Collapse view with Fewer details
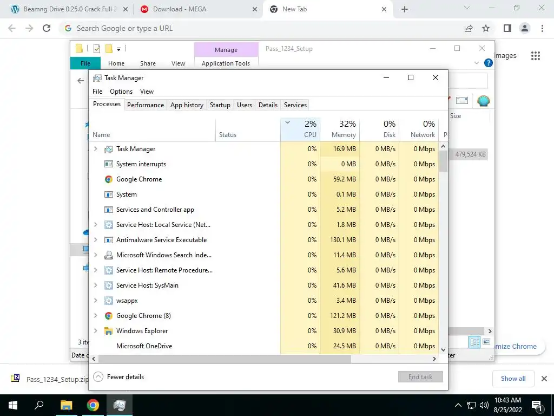The width and height of the screenshot is (554, 416). point(118,377)
